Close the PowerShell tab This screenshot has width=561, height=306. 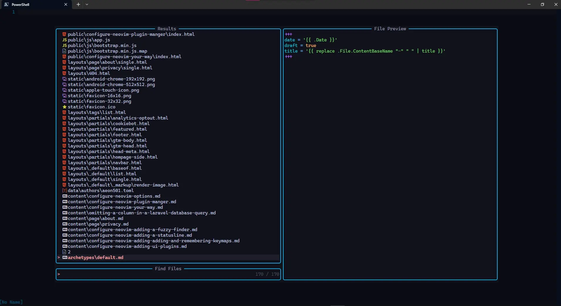[x=65, y=4]
